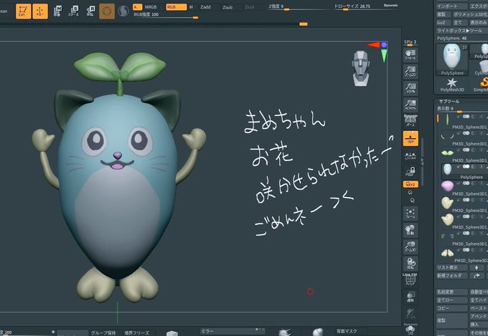Adjust the ドローサイズ draw size slider
Image resolution: width=488 pixels, height=336 pixels.
click(366, 7)
